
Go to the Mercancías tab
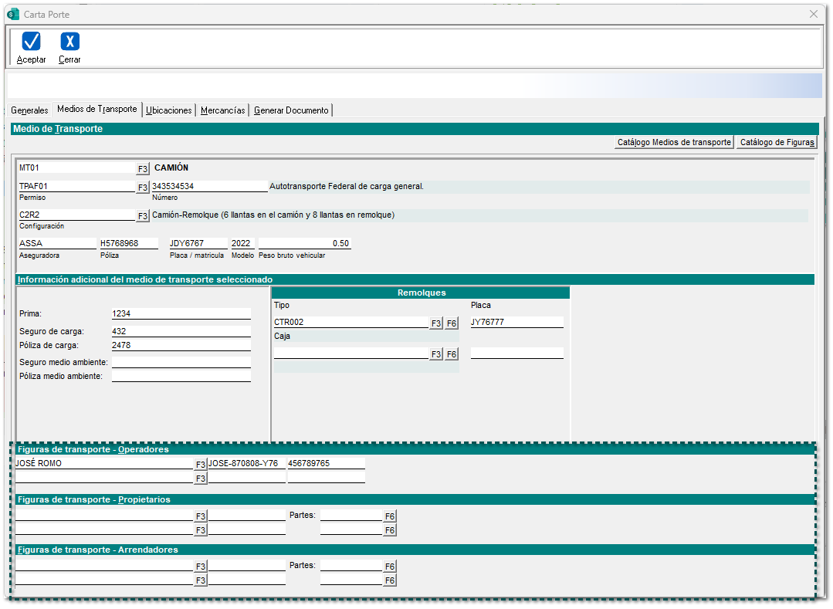pyautogui.click(x=223, y=110)
